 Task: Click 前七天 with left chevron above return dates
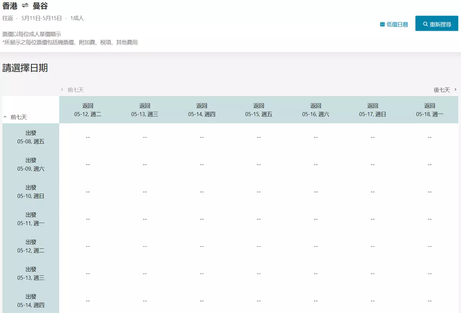pyautogui.click(x=72, y=90)
